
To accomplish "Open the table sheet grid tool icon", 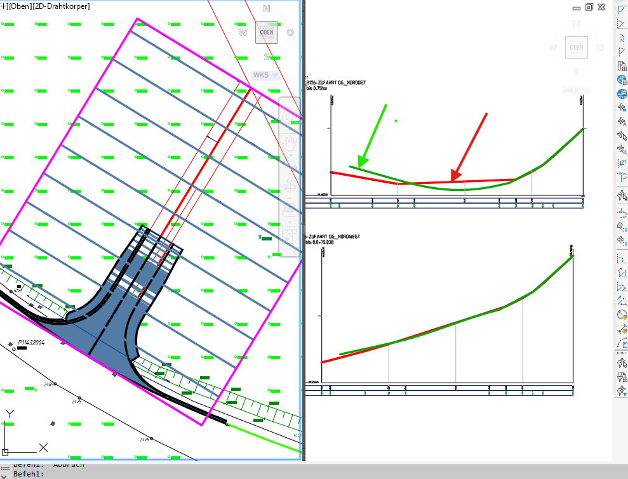I will 622,65.
